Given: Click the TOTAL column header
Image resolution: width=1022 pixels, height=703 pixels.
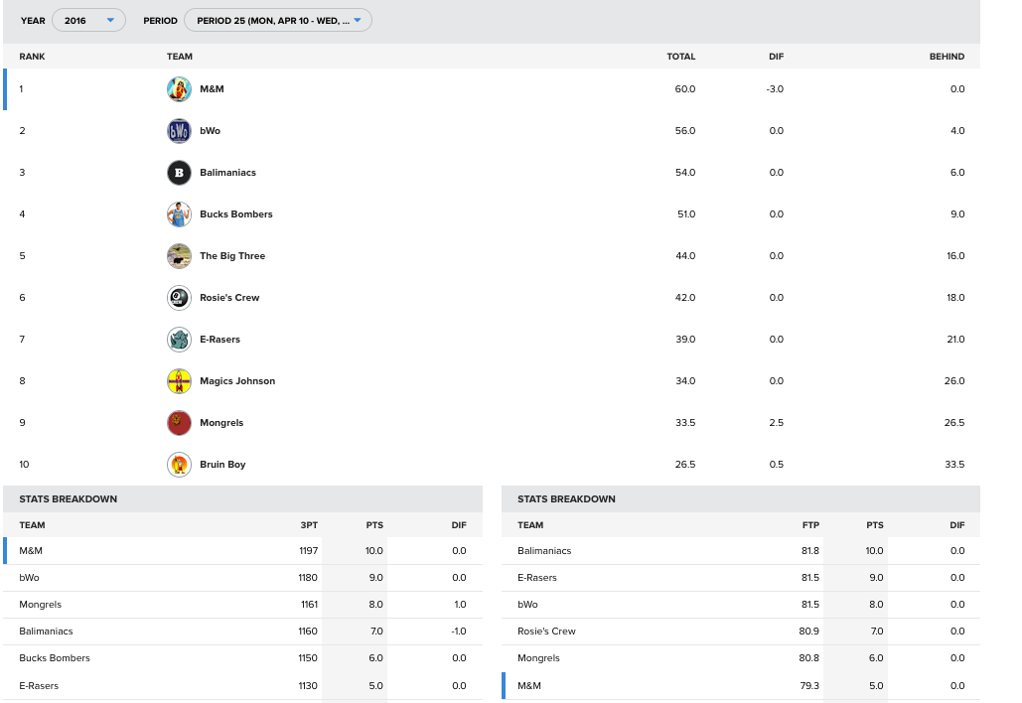Looking at the screenshot, I should point(681,57).
